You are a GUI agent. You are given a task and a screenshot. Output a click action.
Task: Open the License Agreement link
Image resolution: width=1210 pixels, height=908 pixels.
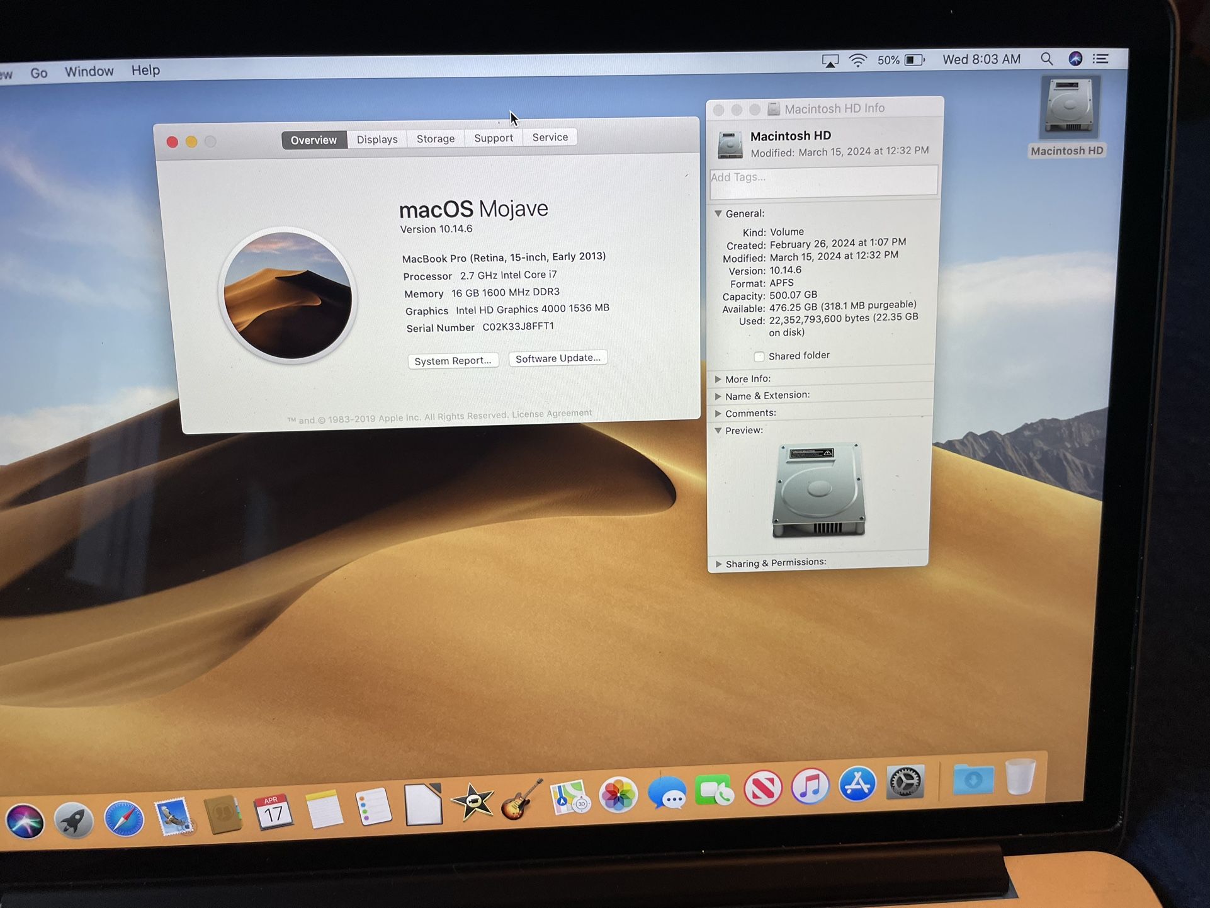click(x=551, y=414)
